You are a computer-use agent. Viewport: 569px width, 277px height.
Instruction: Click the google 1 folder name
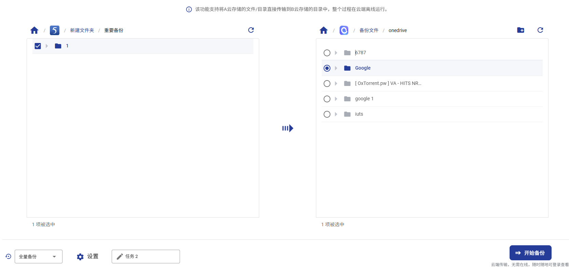click(x=364, y=99)
